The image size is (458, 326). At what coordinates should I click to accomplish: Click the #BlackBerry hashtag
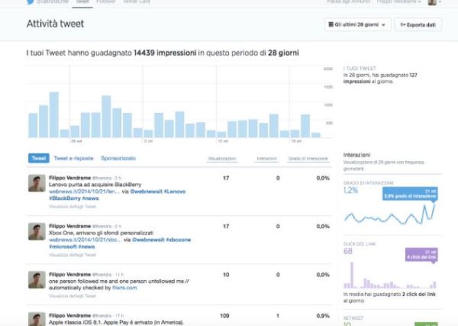tap(65, 198)
